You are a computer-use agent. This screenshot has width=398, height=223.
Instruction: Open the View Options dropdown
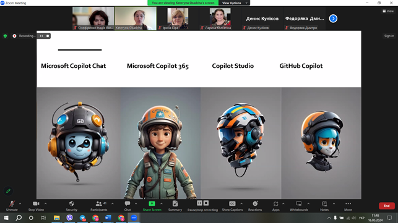235,3
